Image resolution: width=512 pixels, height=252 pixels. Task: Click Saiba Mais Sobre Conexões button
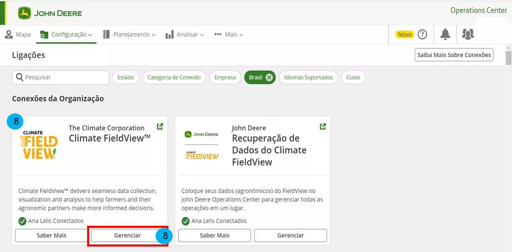click(454, 55)
